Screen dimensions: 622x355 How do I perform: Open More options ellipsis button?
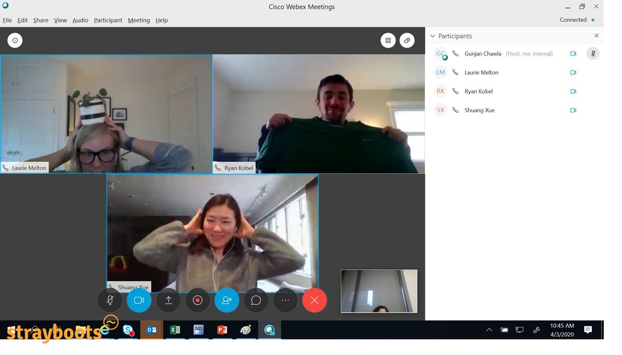tap(285, 300)
